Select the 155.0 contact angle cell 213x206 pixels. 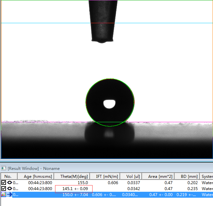point(82,182)
